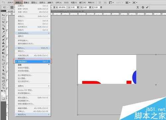The height and width of the screenshot is (120, 166).
Task: Open the screen mode dropdown in application bar
Action: pos(135,2)
